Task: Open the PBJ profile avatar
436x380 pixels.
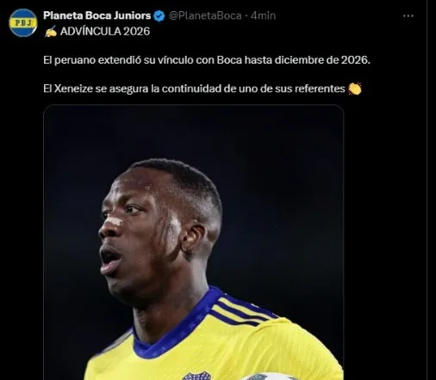Action: (x=23, y=23)
